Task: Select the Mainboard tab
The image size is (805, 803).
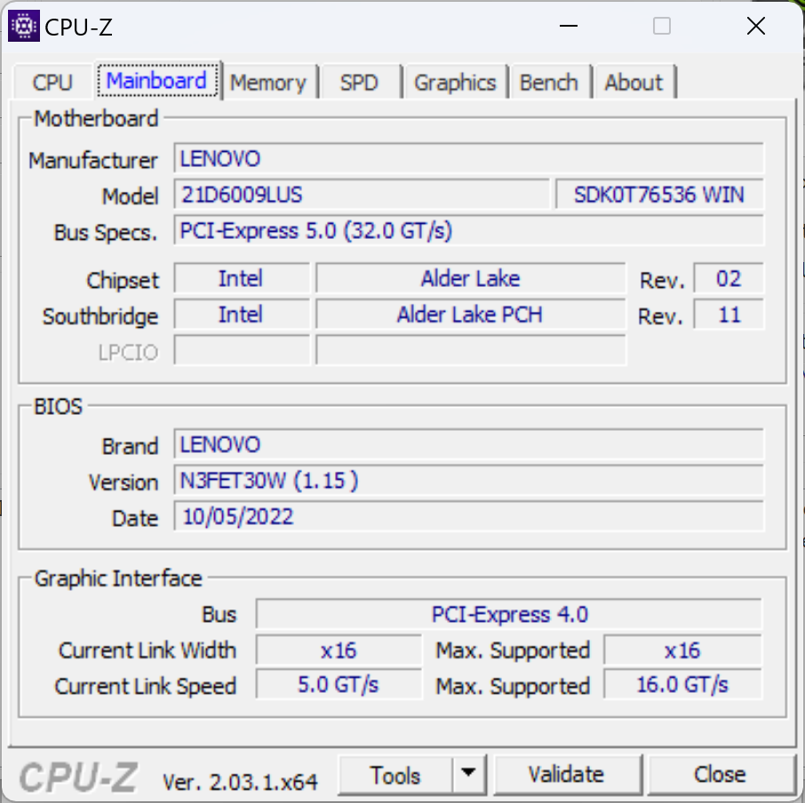Action: pos(156,82)
